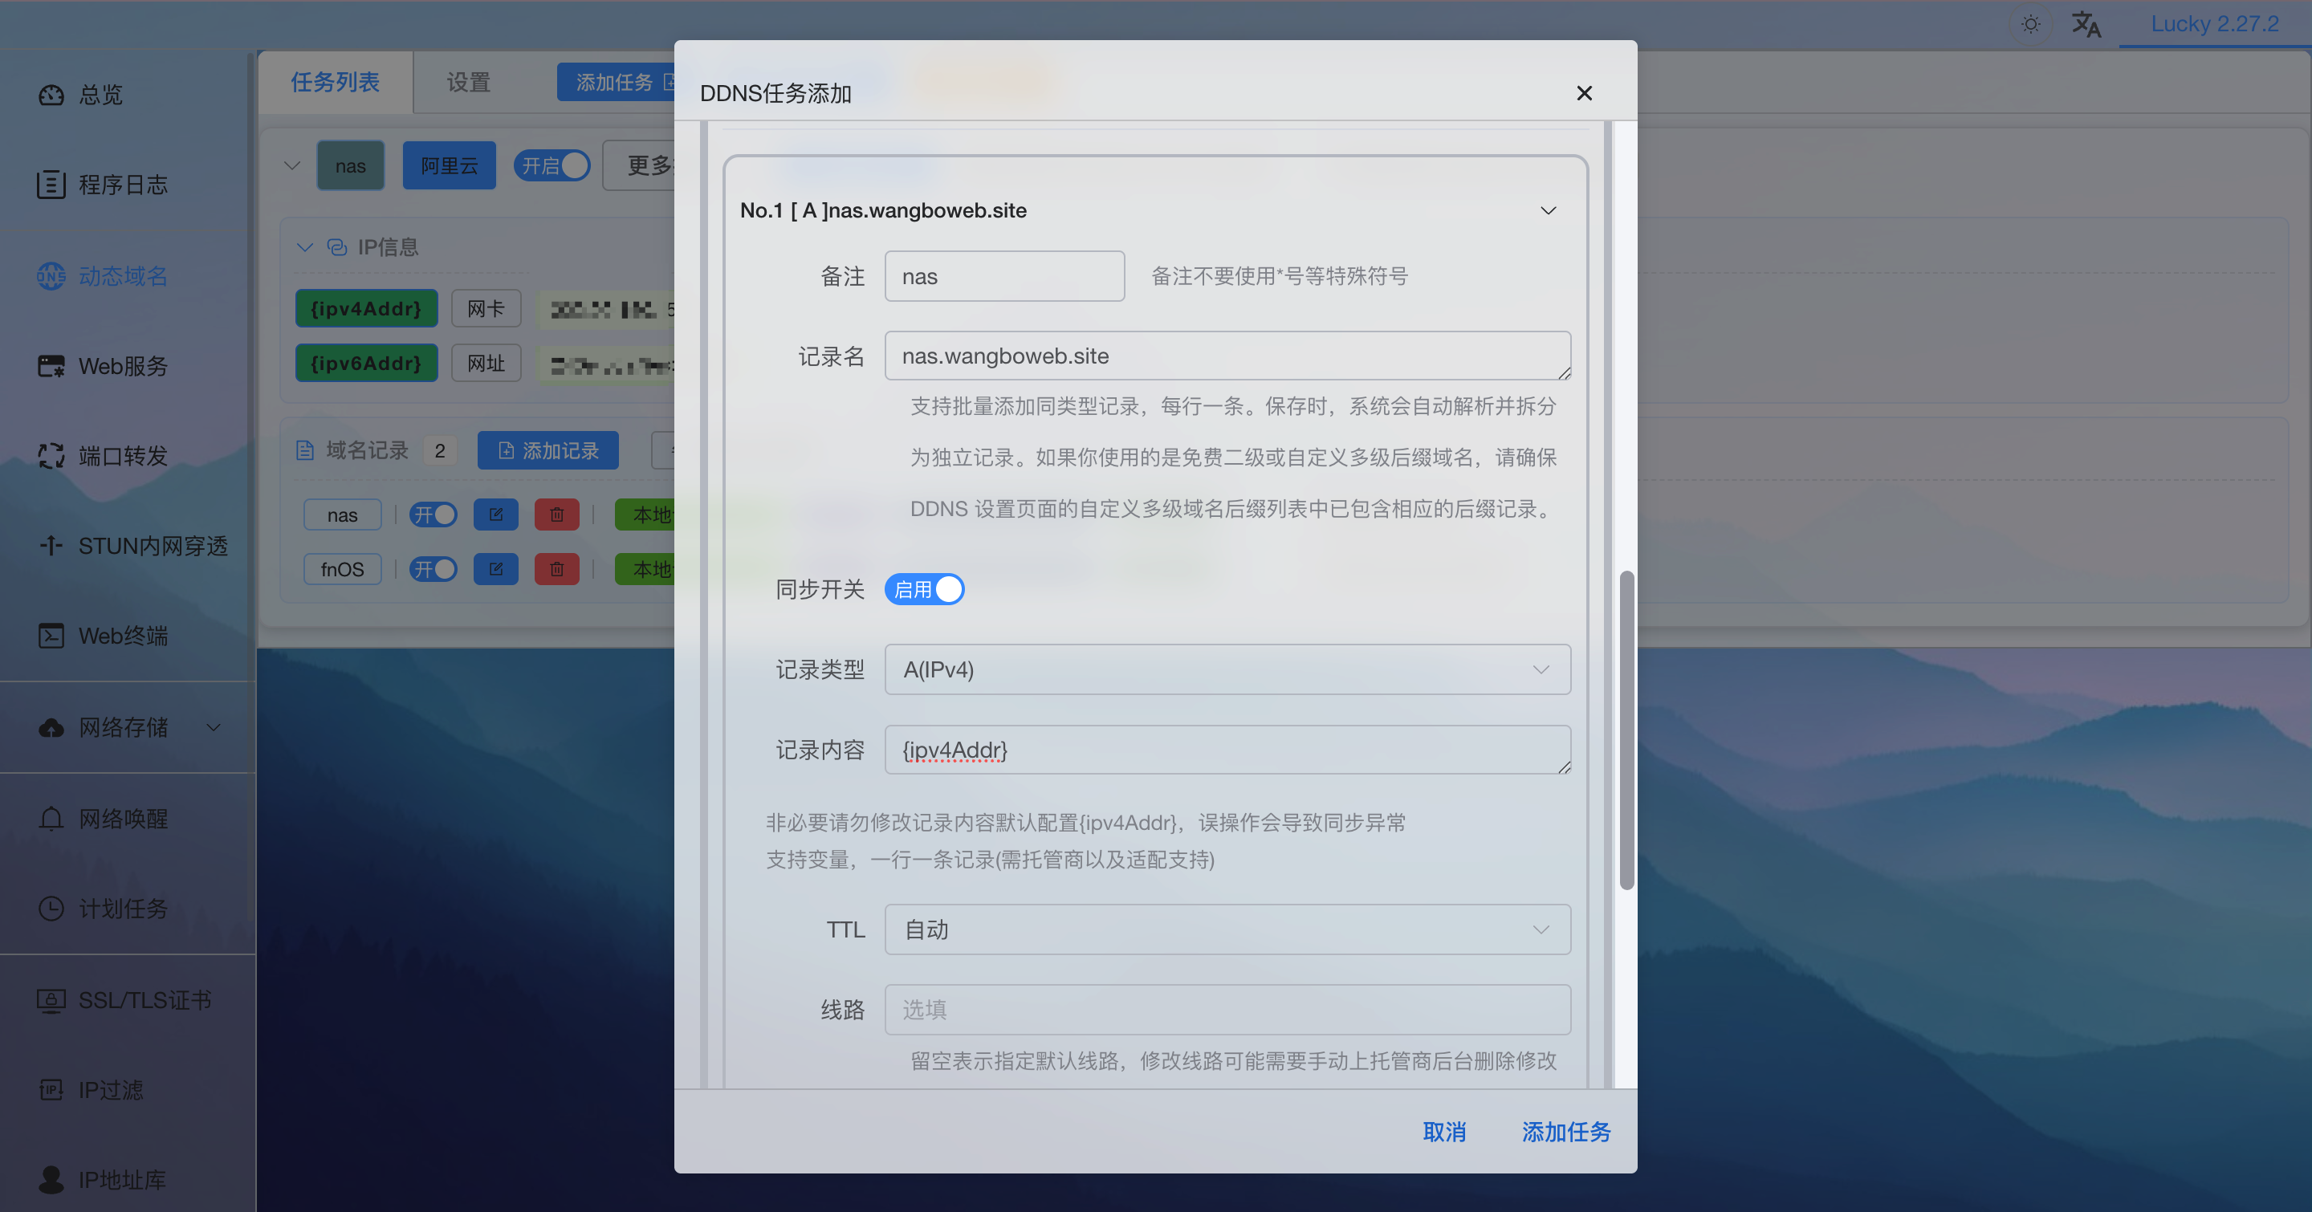Click 添加任务 in dialog footer

point(1566,1133)
